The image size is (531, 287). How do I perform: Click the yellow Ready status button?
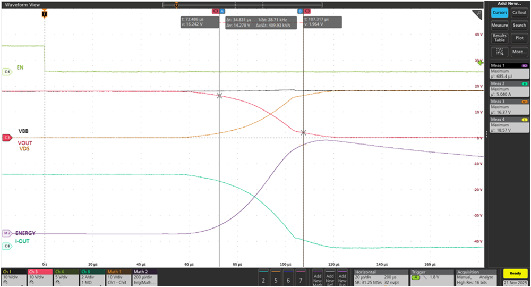click(x=515, y=273)
